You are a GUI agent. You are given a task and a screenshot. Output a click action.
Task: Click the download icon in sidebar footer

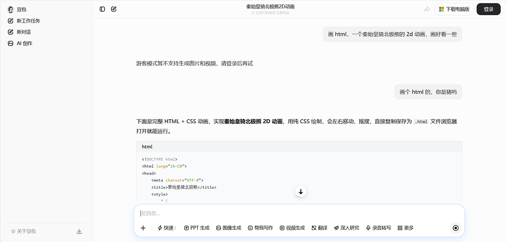79,231
